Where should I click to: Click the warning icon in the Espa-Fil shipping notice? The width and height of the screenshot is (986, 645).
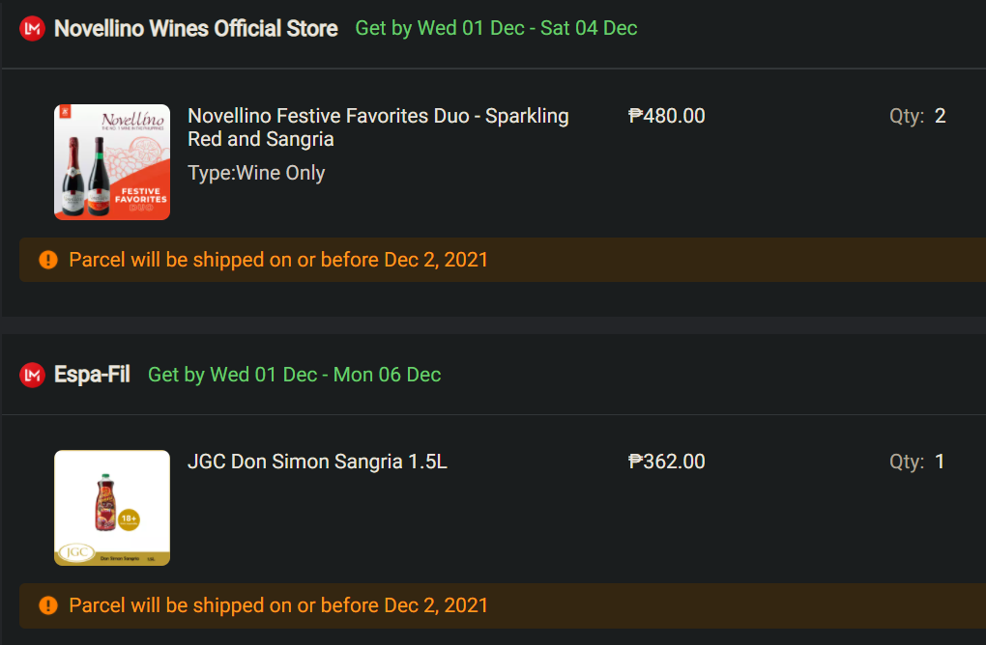pos(48,605)
